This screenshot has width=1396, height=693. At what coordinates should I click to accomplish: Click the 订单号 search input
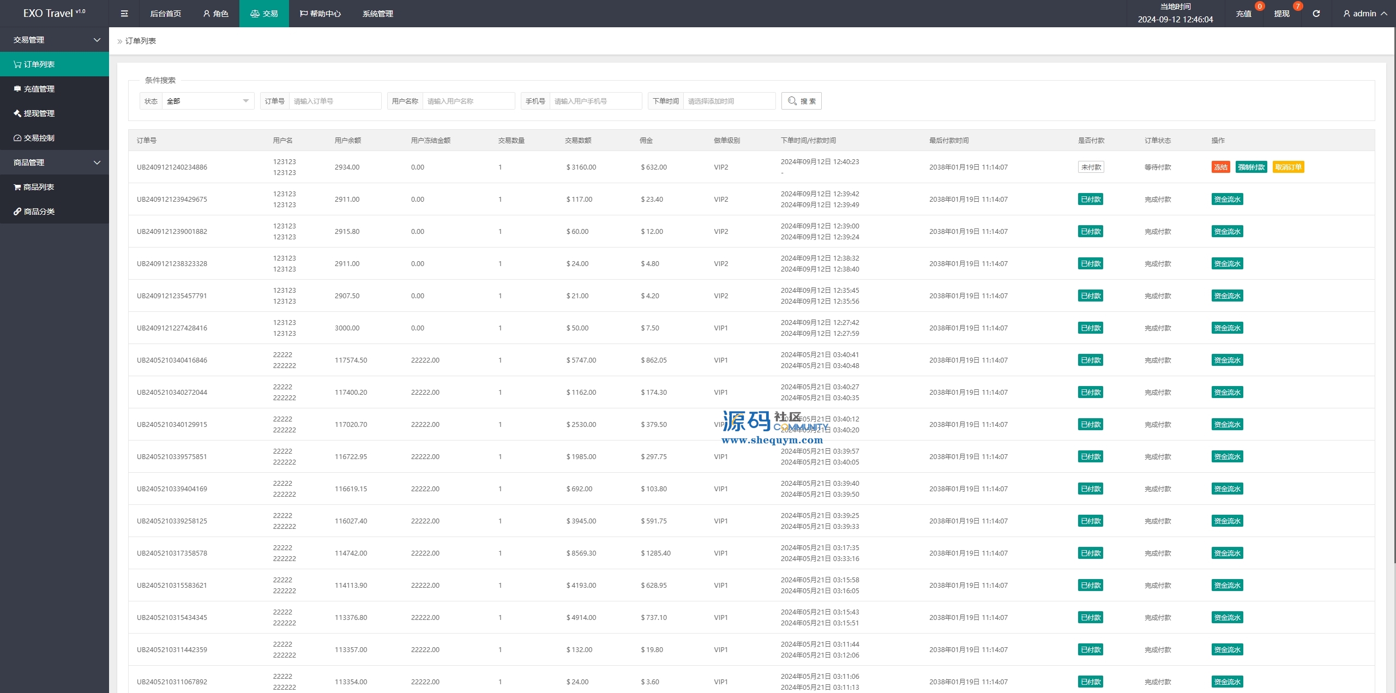click(x=335, y=101)
